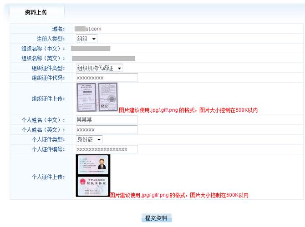Click the redacted English organization name value
Image resolution: width=305 pixels, height=227 pixels.
[x=103, y=59]
